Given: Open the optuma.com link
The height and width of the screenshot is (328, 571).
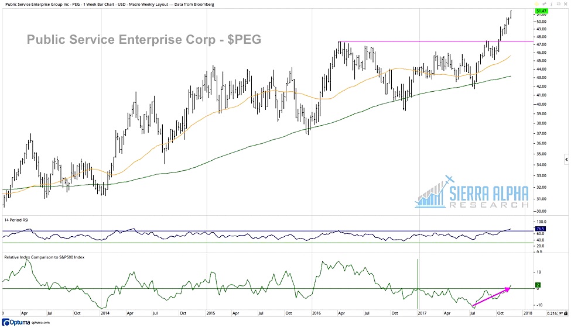Looking at the screenshot, I should (41, 323).
